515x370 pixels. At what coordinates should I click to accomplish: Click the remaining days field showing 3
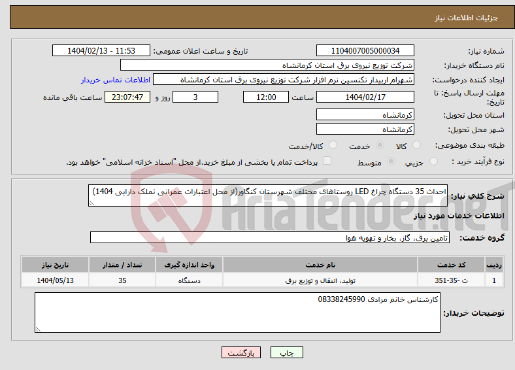[195, 97]
